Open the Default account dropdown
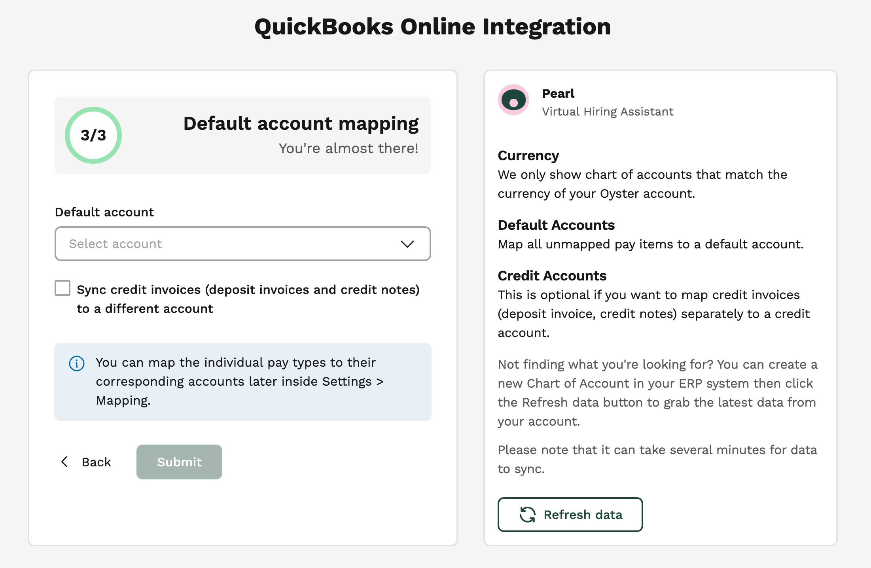 point(242,244)
